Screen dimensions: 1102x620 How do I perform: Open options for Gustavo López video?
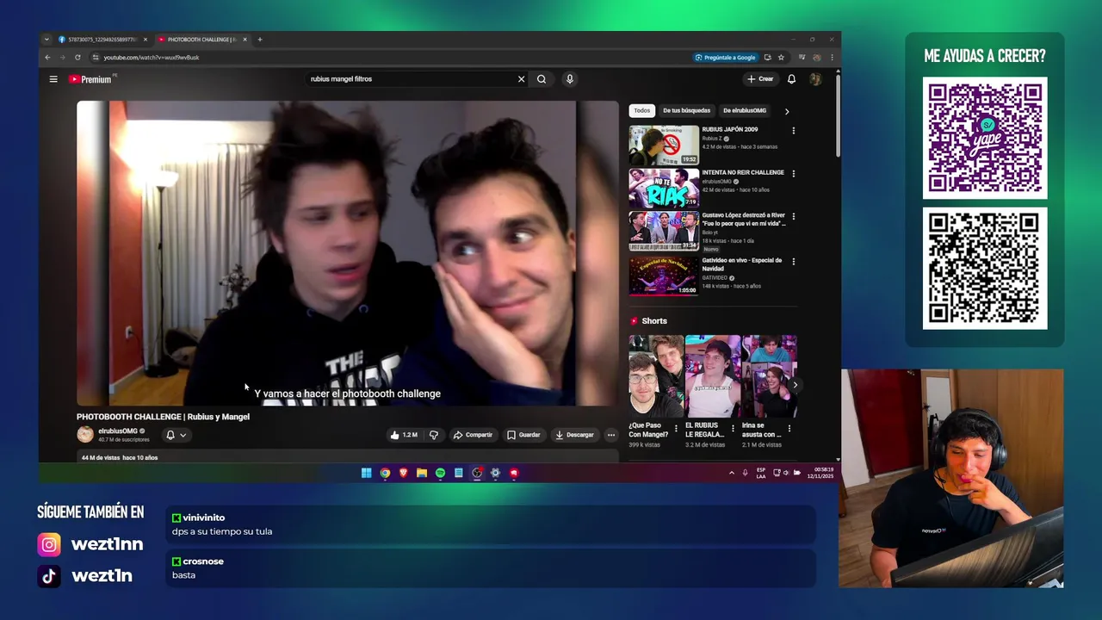point(794,217)
